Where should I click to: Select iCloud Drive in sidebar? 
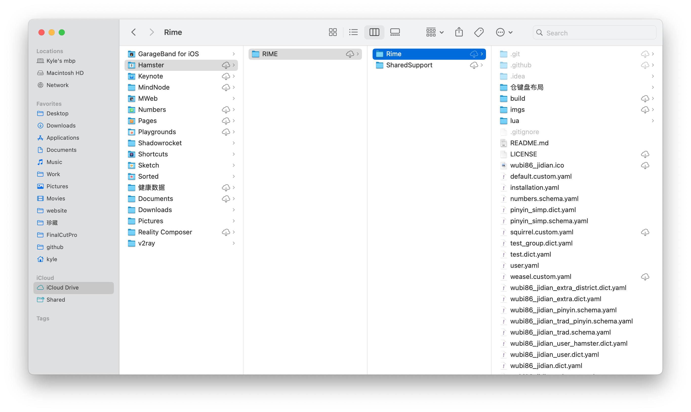click(74, 288)
